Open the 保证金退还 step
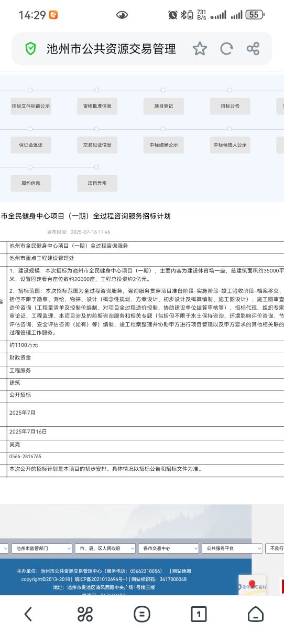 tap(31, 145)
